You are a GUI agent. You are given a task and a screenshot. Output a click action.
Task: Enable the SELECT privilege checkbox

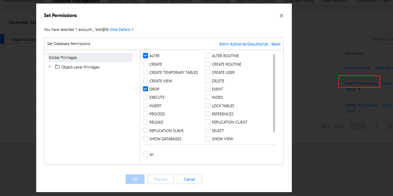[208, 131]
